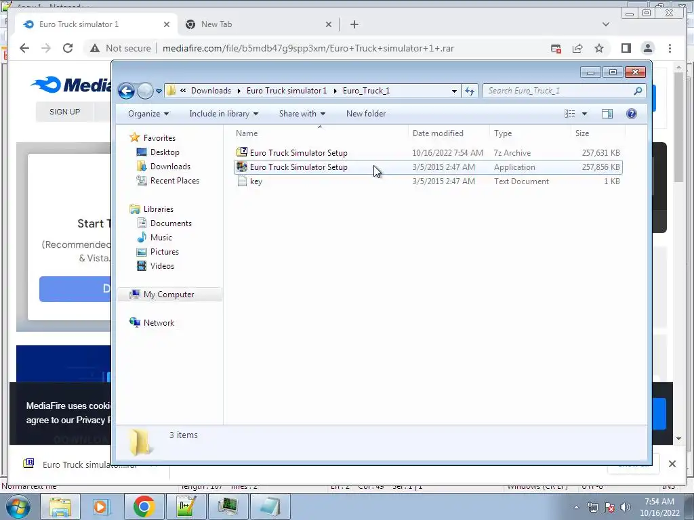This screenshot has height=520, width=694.
Task: Select Network in navigation pane
Action: point(159,323)
